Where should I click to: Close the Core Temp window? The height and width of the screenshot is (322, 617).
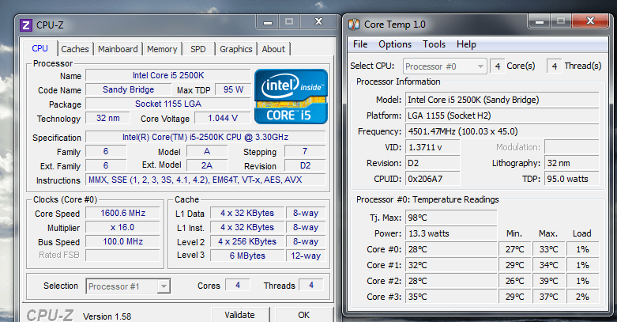click(x=590, y=21)
